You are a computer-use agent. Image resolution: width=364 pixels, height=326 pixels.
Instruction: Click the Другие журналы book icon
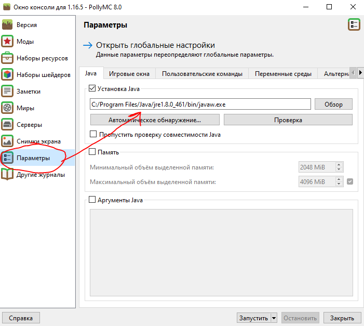tap(7, 175)
